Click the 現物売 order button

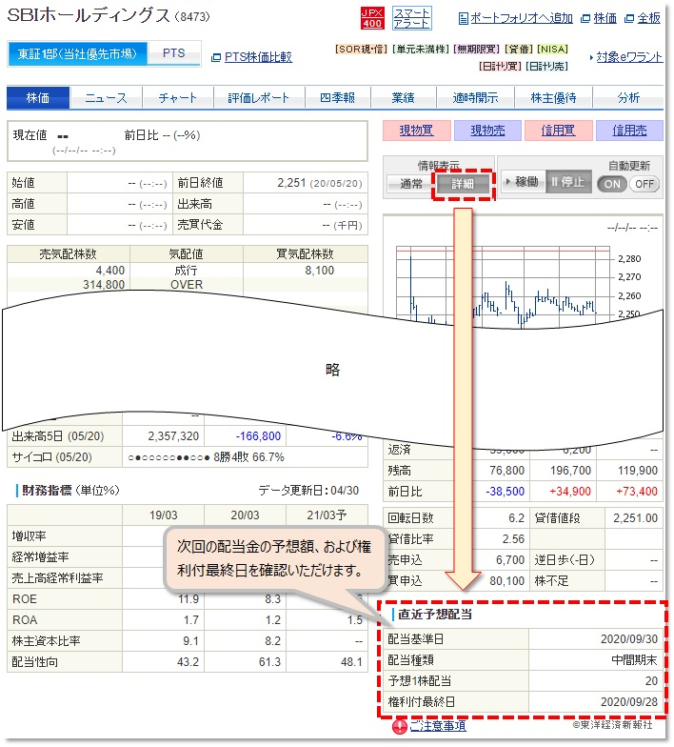(487, 130)
